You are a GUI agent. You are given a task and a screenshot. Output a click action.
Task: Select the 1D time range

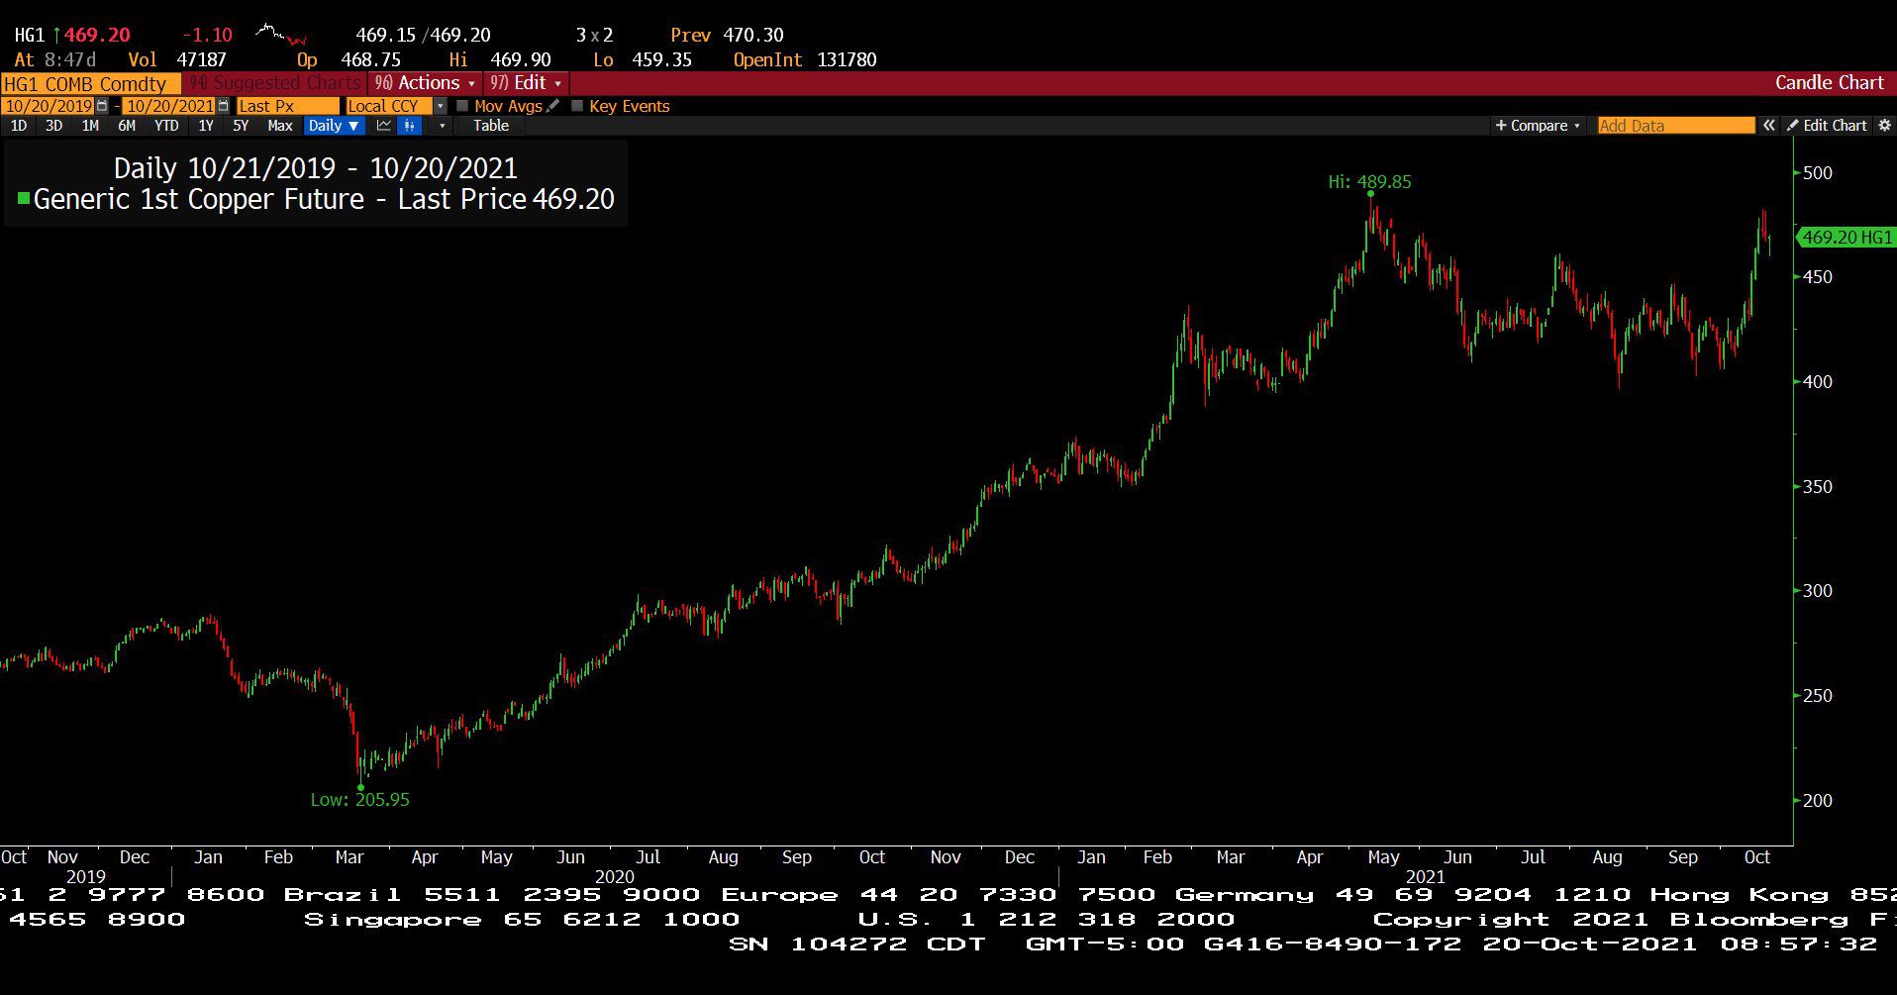click(x=19, y=126)
